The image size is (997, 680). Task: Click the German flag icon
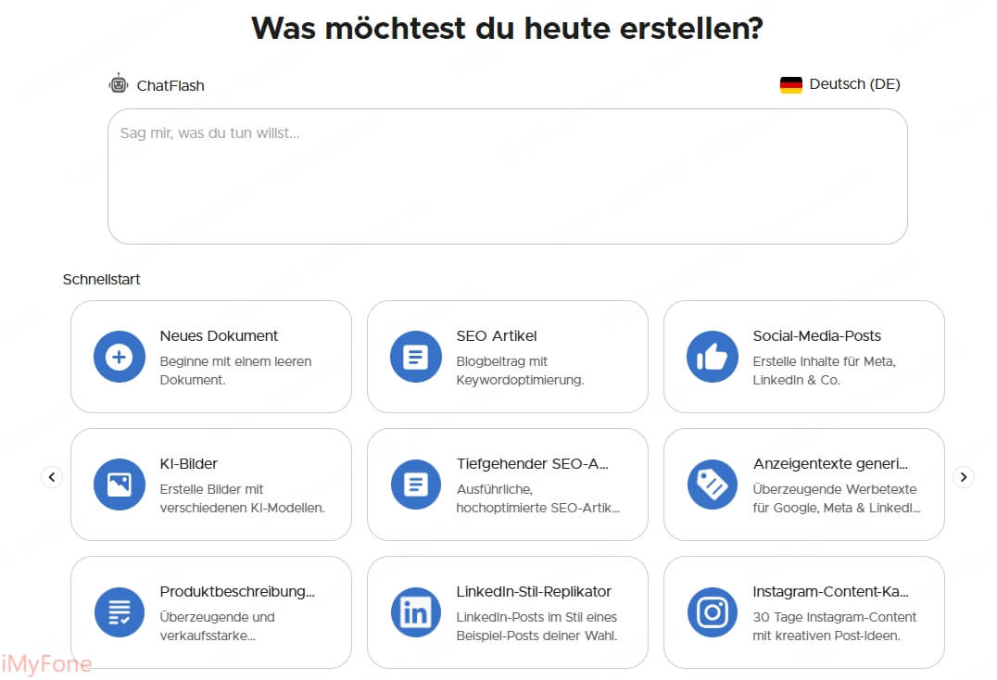tap(791, 84)
